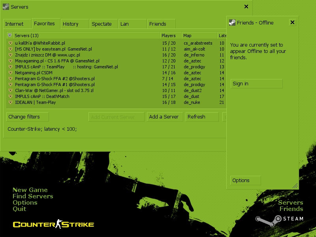The height and width of the screenshot is (237, 316).
Task: Click the 7 / 14 players cell
Action: pos(167,79)
